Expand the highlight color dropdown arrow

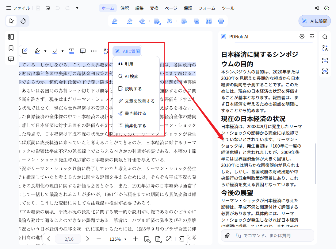(x=45, y=51)
